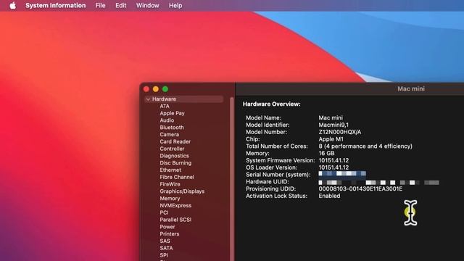This screenshot has width=464, height=261.
Task: Click the Hardware Overview heading
Action: pyautogui.click(x=272, y=104)
